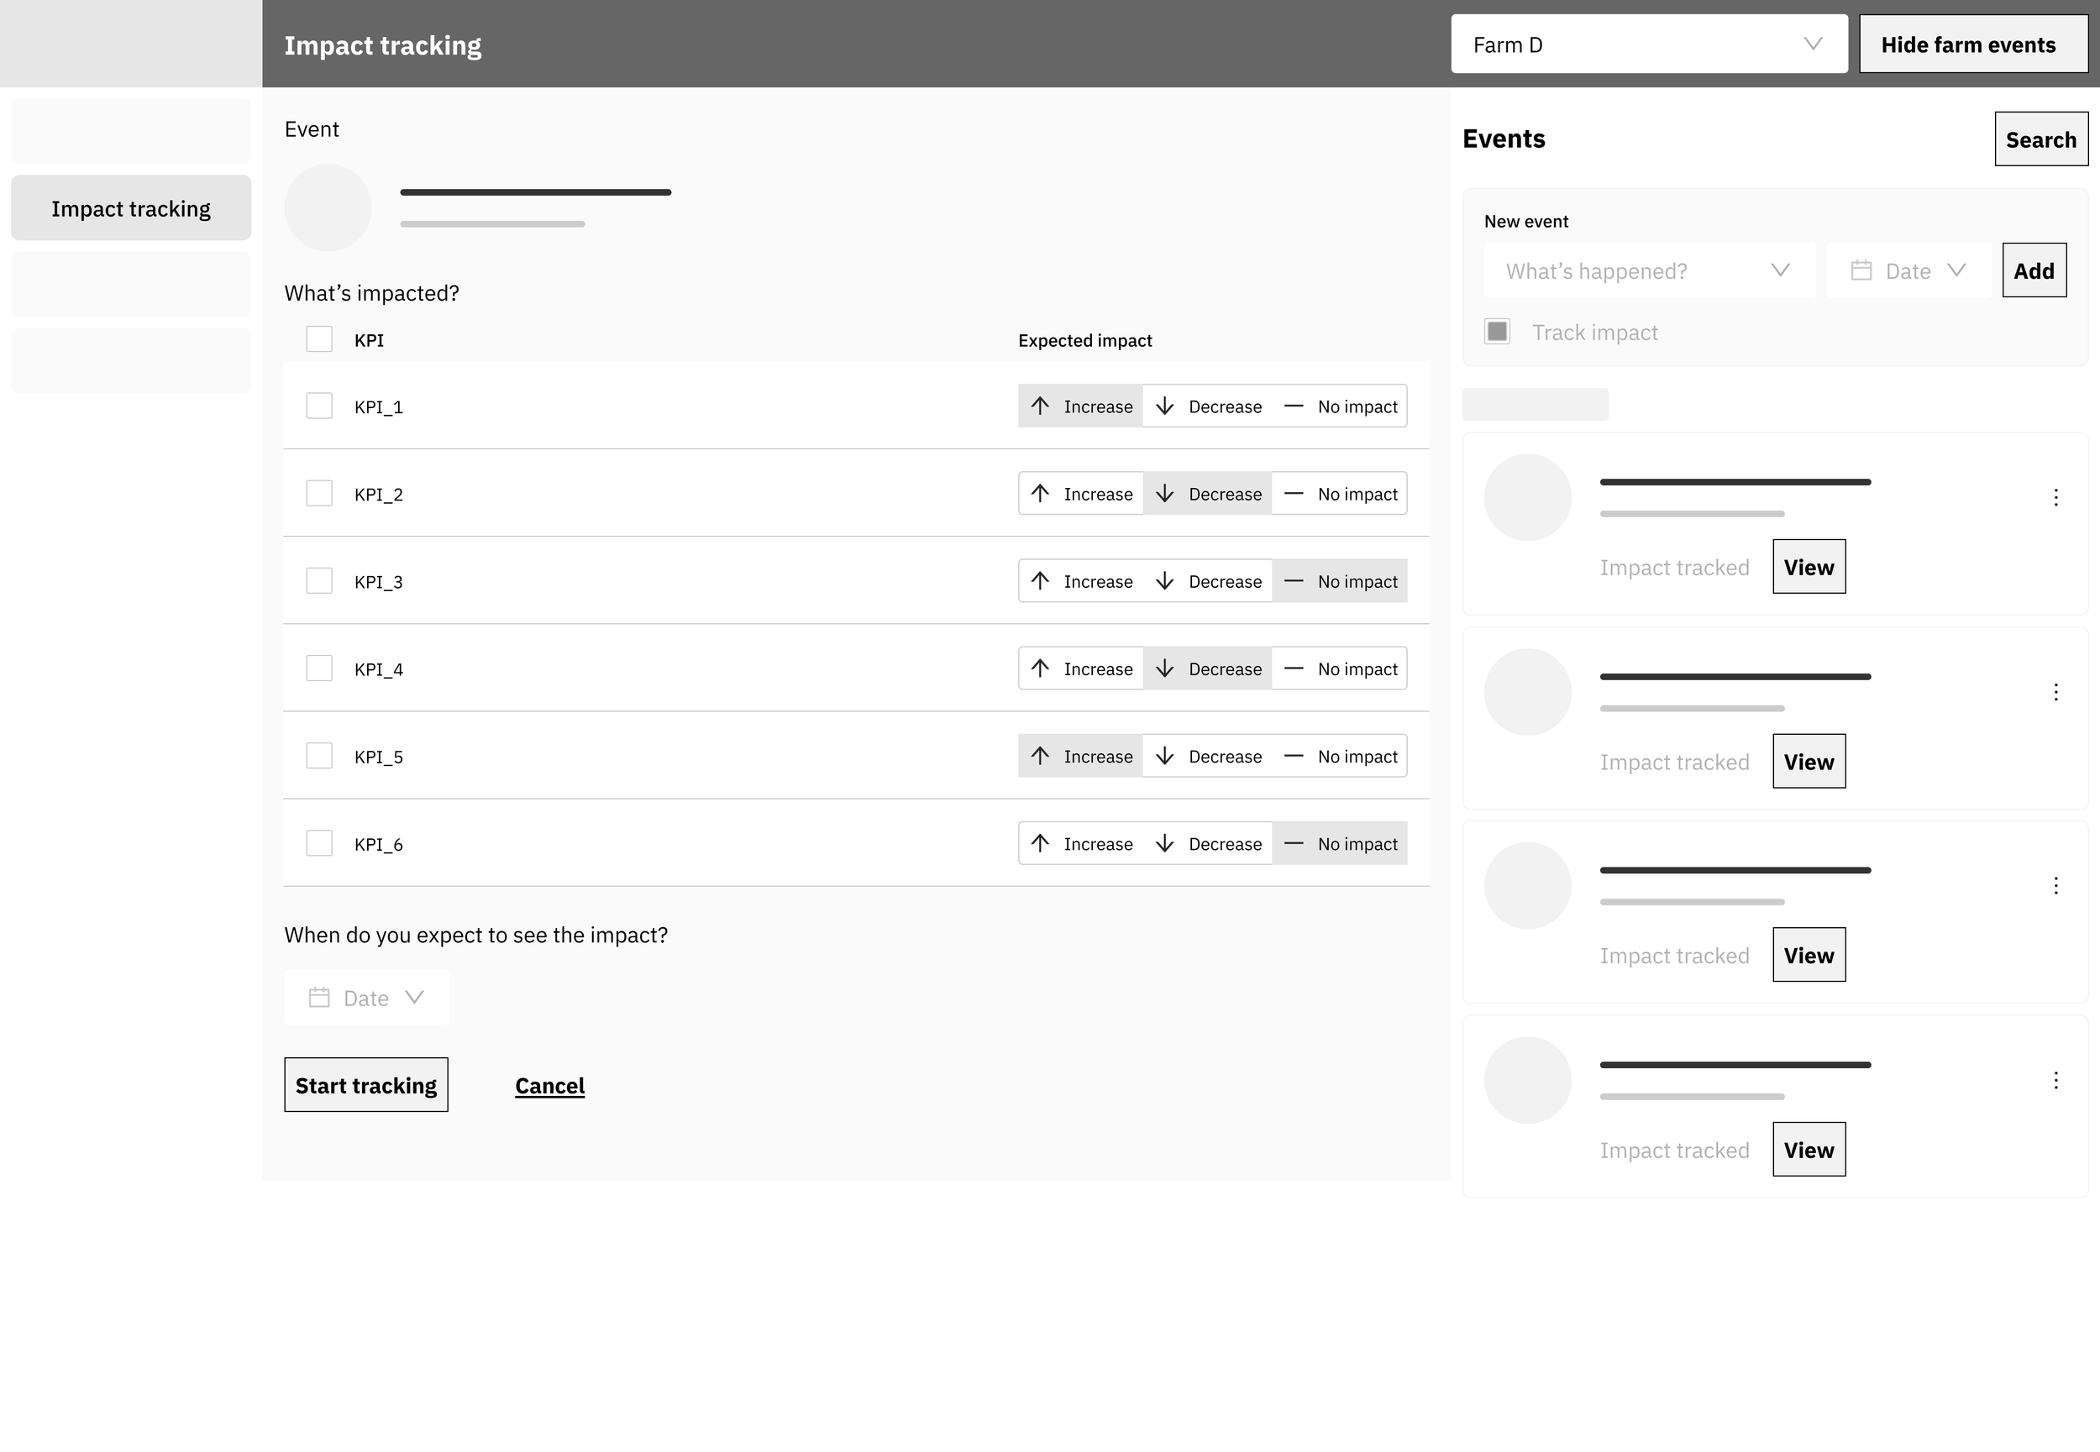The width and height of the screenshot is (2100, 1452).
Task: Open the three-dot menu of last event card
Action: click(x=2055, y=1080)
